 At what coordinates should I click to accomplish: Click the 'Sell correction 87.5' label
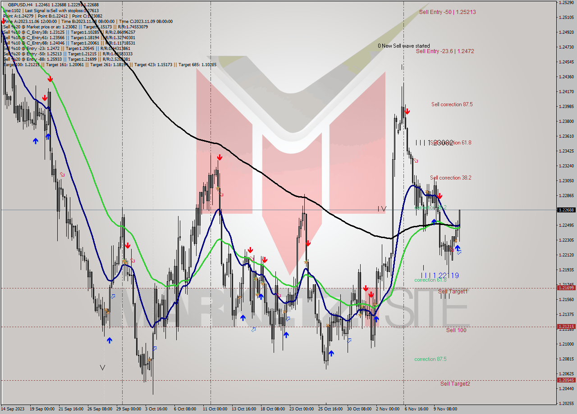(x=452, y=104)
